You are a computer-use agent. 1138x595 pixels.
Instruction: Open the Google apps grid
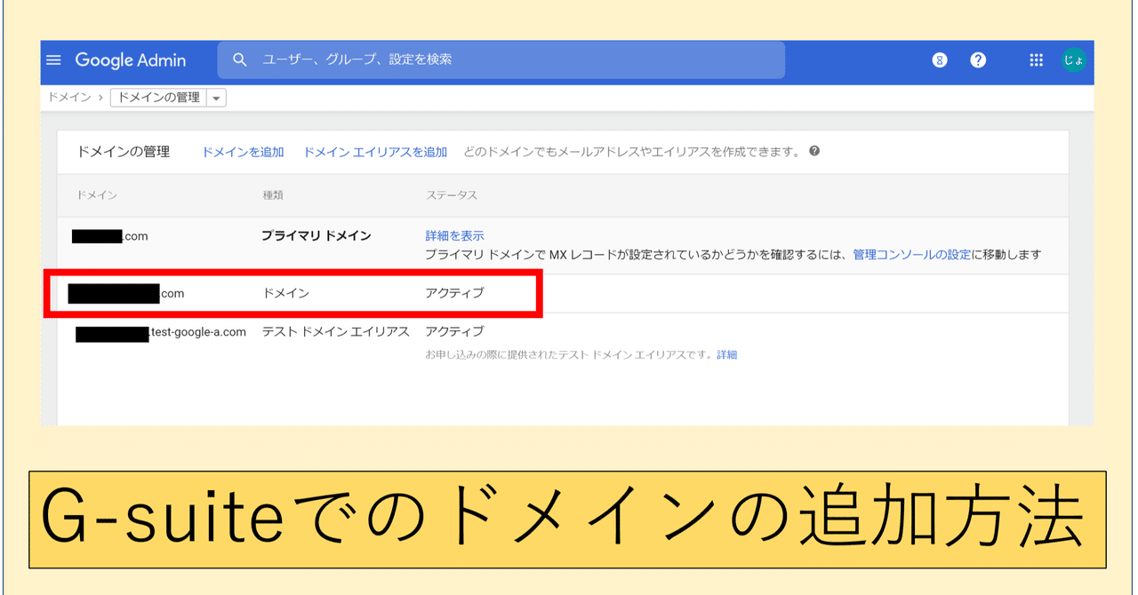[1036, 60]
